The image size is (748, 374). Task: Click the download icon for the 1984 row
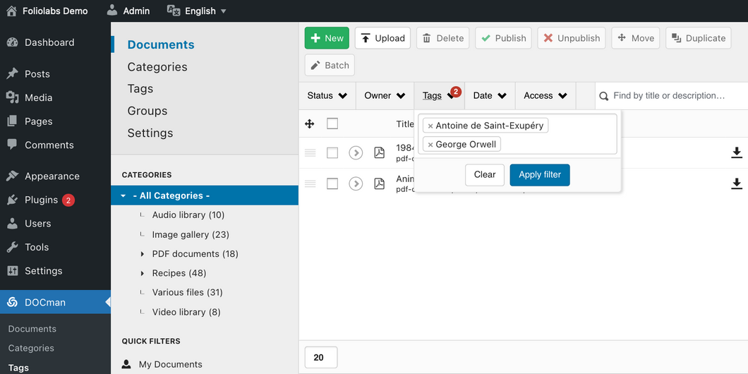[x=737, y=152]
